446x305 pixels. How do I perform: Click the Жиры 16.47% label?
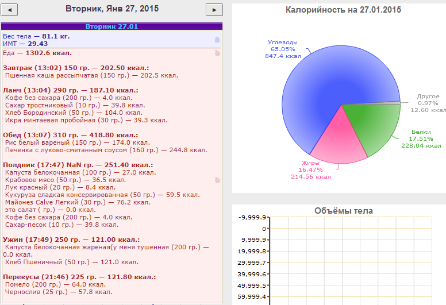click(x=310, y=169)
